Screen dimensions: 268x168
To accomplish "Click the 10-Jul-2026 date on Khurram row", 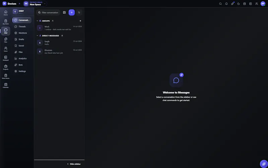I will (x=77, y=50).
